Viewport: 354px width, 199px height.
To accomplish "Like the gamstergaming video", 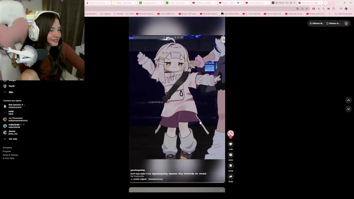I will [x=231, y=144].
